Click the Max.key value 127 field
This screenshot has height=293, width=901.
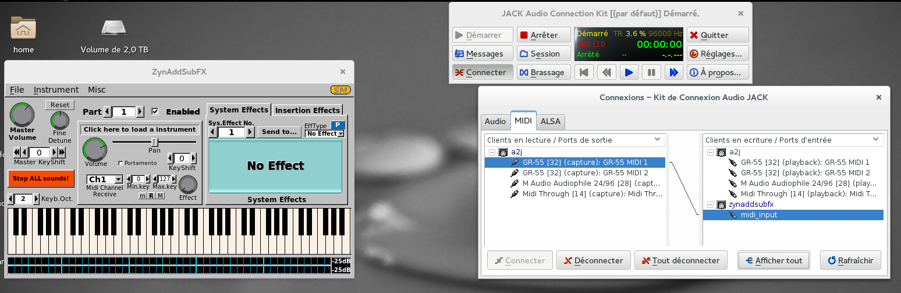click(x=166, y=179)
